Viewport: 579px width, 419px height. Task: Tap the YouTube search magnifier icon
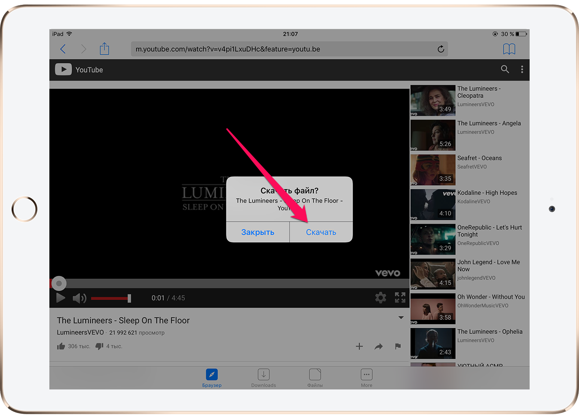505,69
